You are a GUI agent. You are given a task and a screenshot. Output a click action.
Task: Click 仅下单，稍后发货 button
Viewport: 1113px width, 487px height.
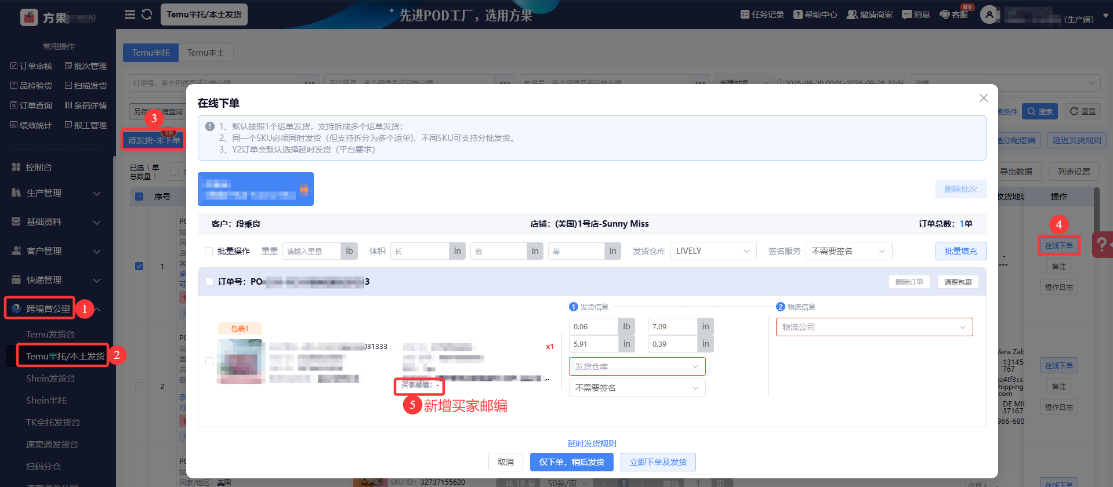click(x=572, y=462)
